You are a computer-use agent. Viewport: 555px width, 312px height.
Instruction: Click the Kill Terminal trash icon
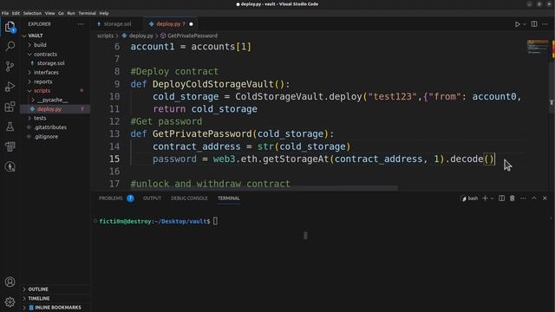pyautogui.click(x=513, y=198)
